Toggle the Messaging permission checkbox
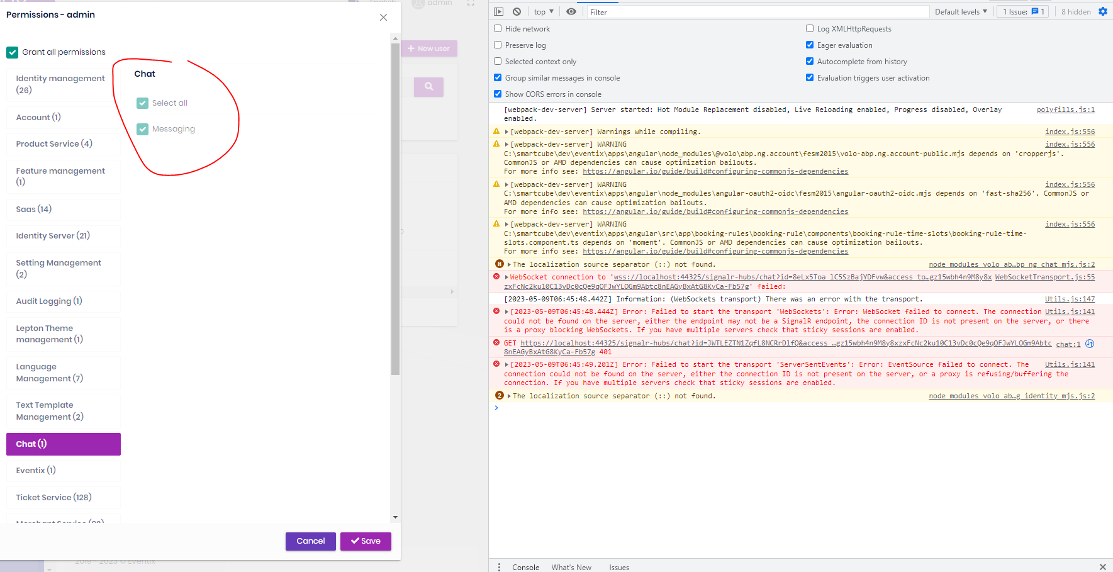 143,129
